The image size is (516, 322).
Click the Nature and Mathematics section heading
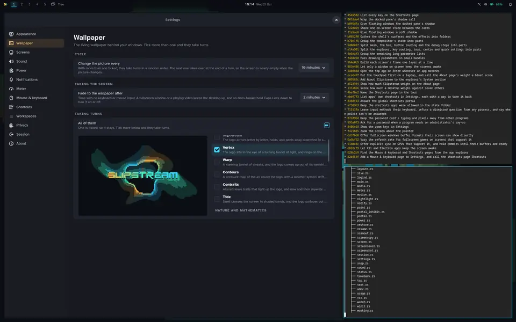[241, 210]
